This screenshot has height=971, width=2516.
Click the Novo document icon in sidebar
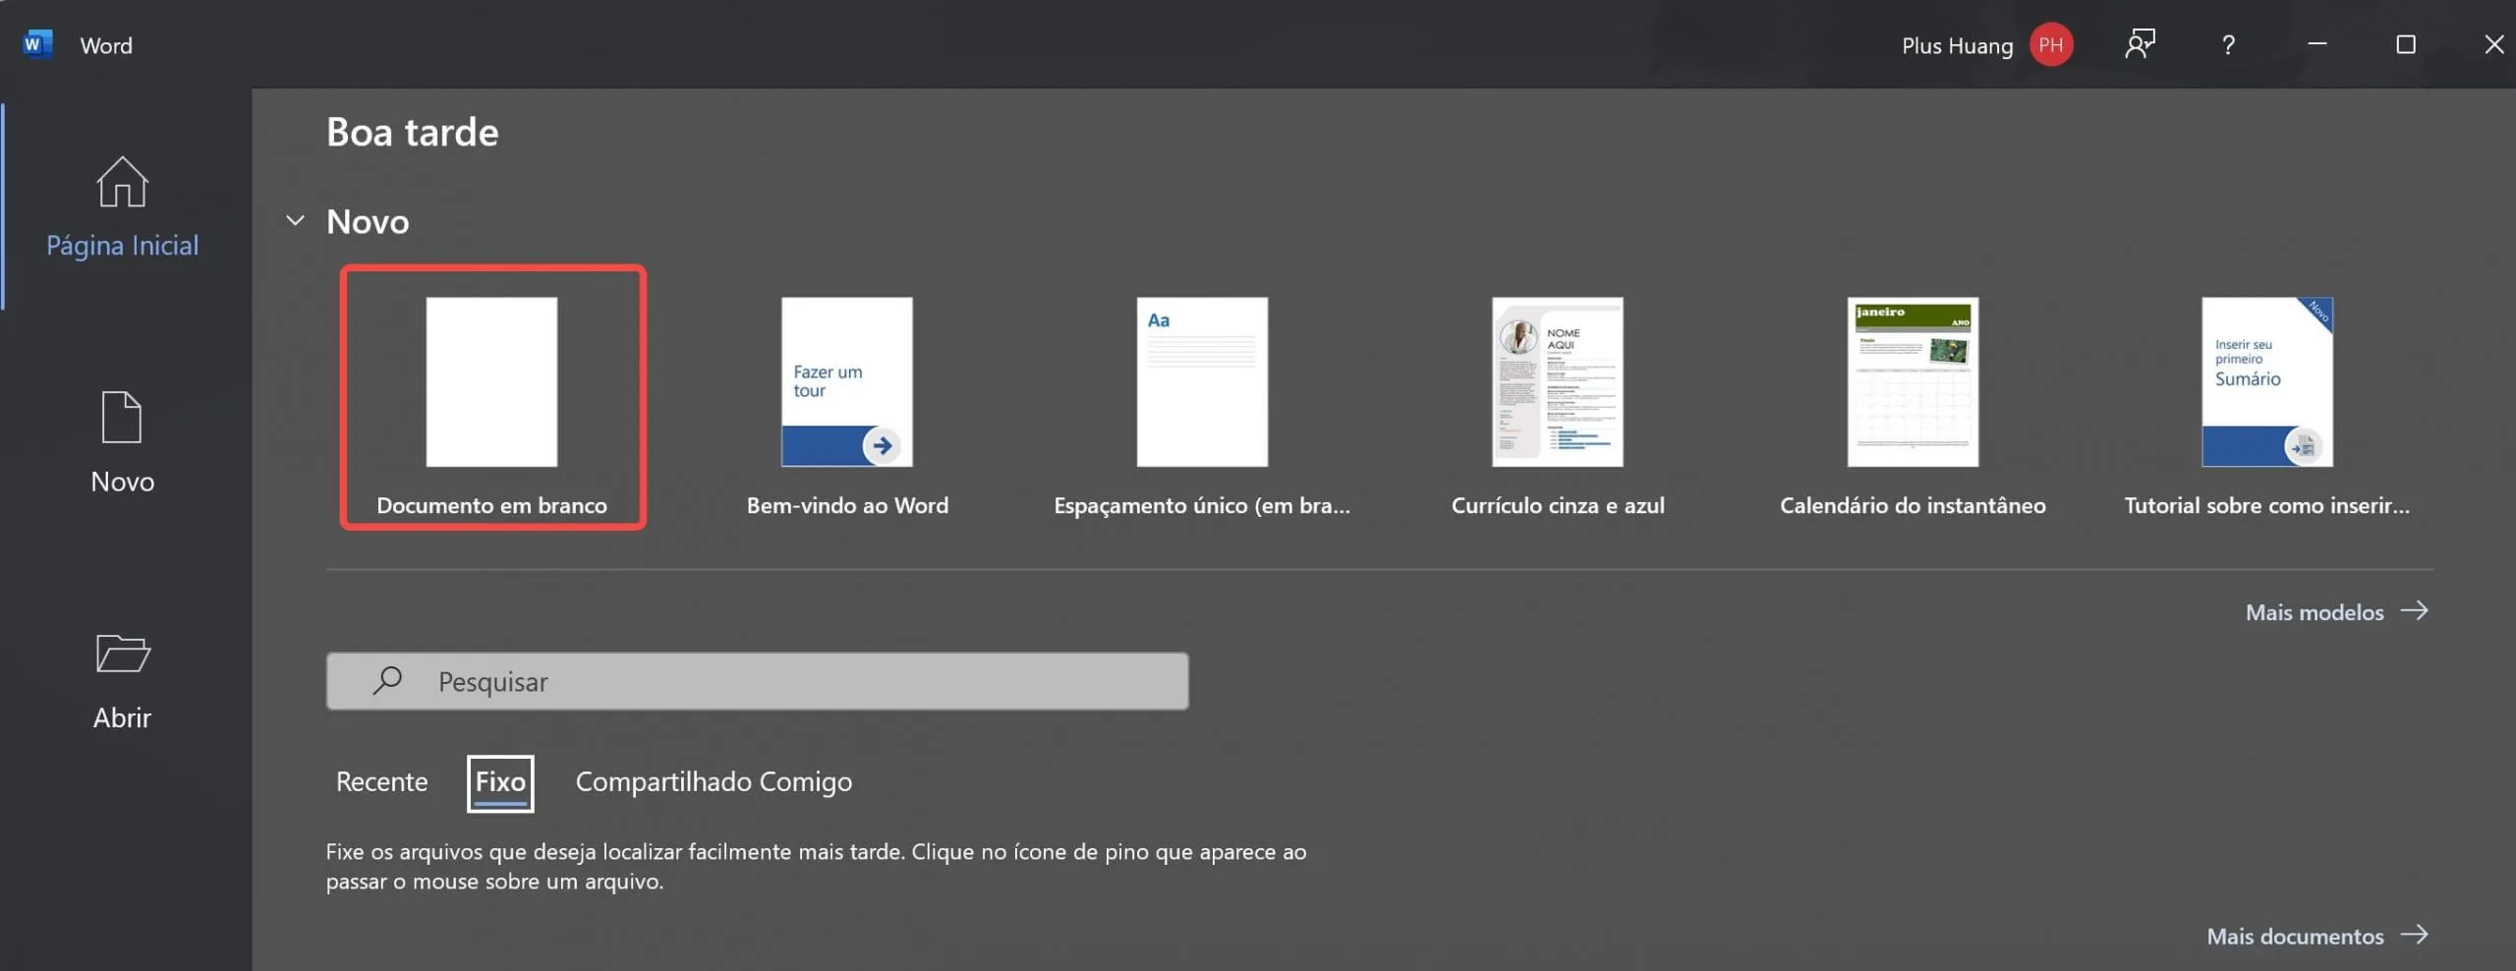tap(122, 418)
